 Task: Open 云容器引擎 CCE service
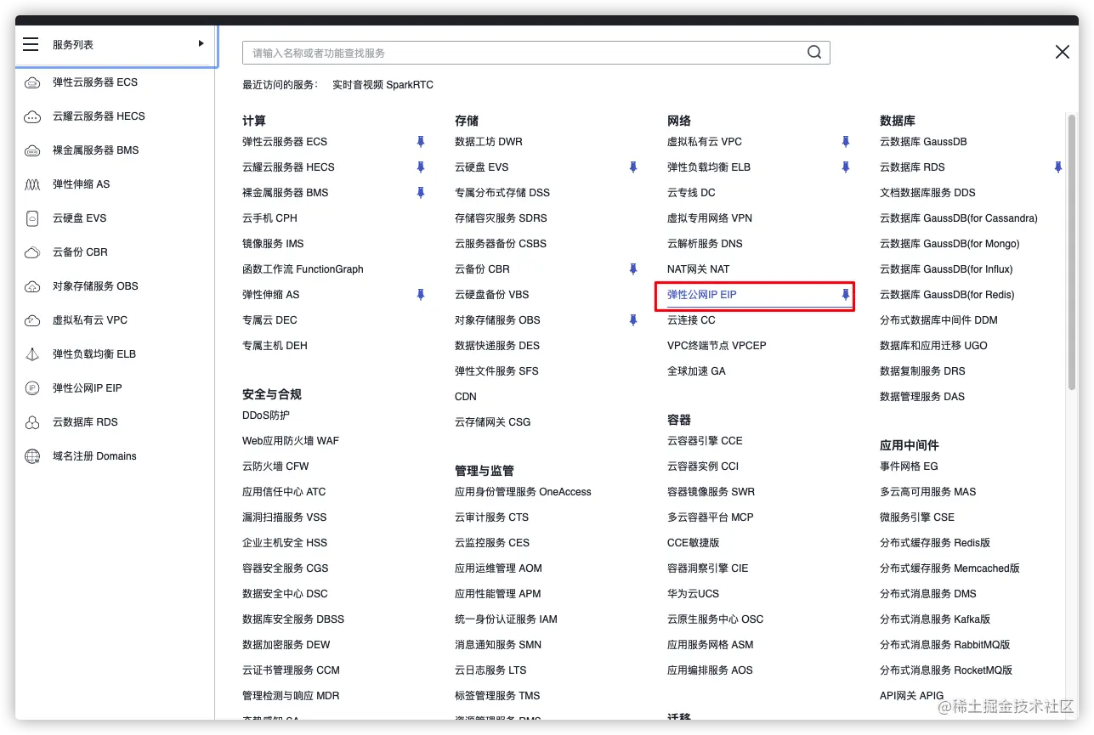tap(705, 441)
